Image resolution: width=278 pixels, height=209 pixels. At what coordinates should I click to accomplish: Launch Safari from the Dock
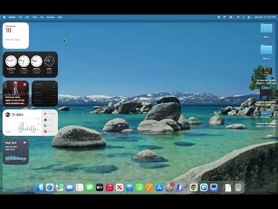click(x=50, y=188)
